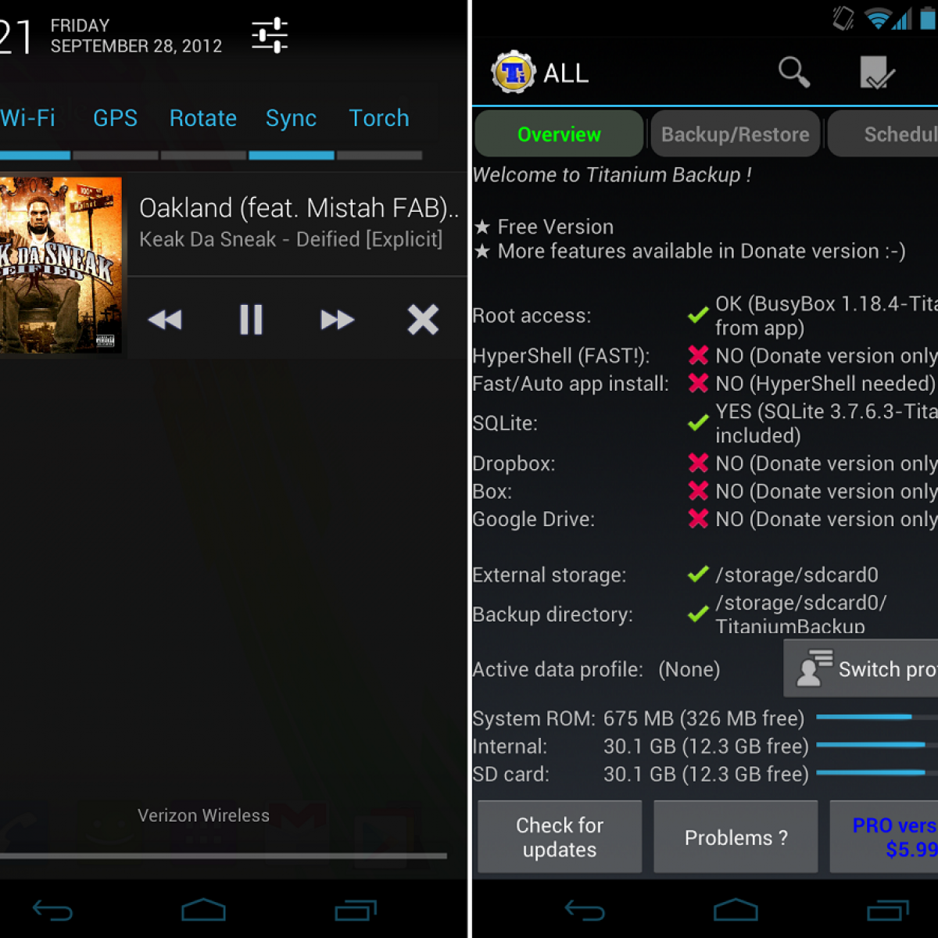The height and width of the screenshot is (938, 938).
Task: Open search in Titanium Backup
Action: coord(793,73)
